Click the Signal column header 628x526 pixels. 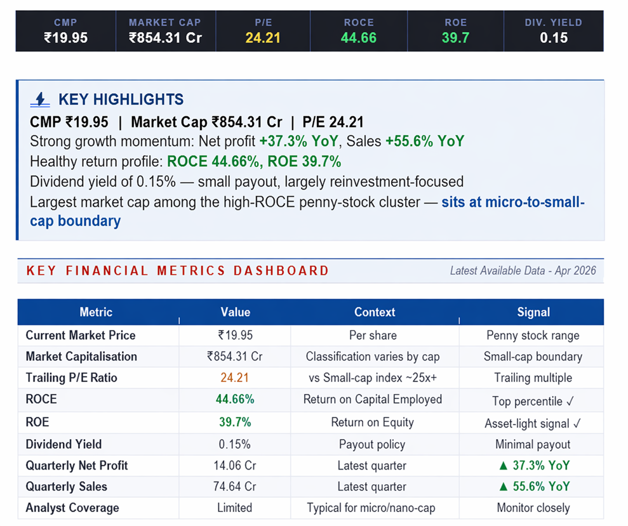(533, 312)
